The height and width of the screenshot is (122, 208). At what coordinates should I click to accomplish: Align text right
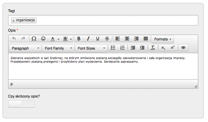click(136, 39)
